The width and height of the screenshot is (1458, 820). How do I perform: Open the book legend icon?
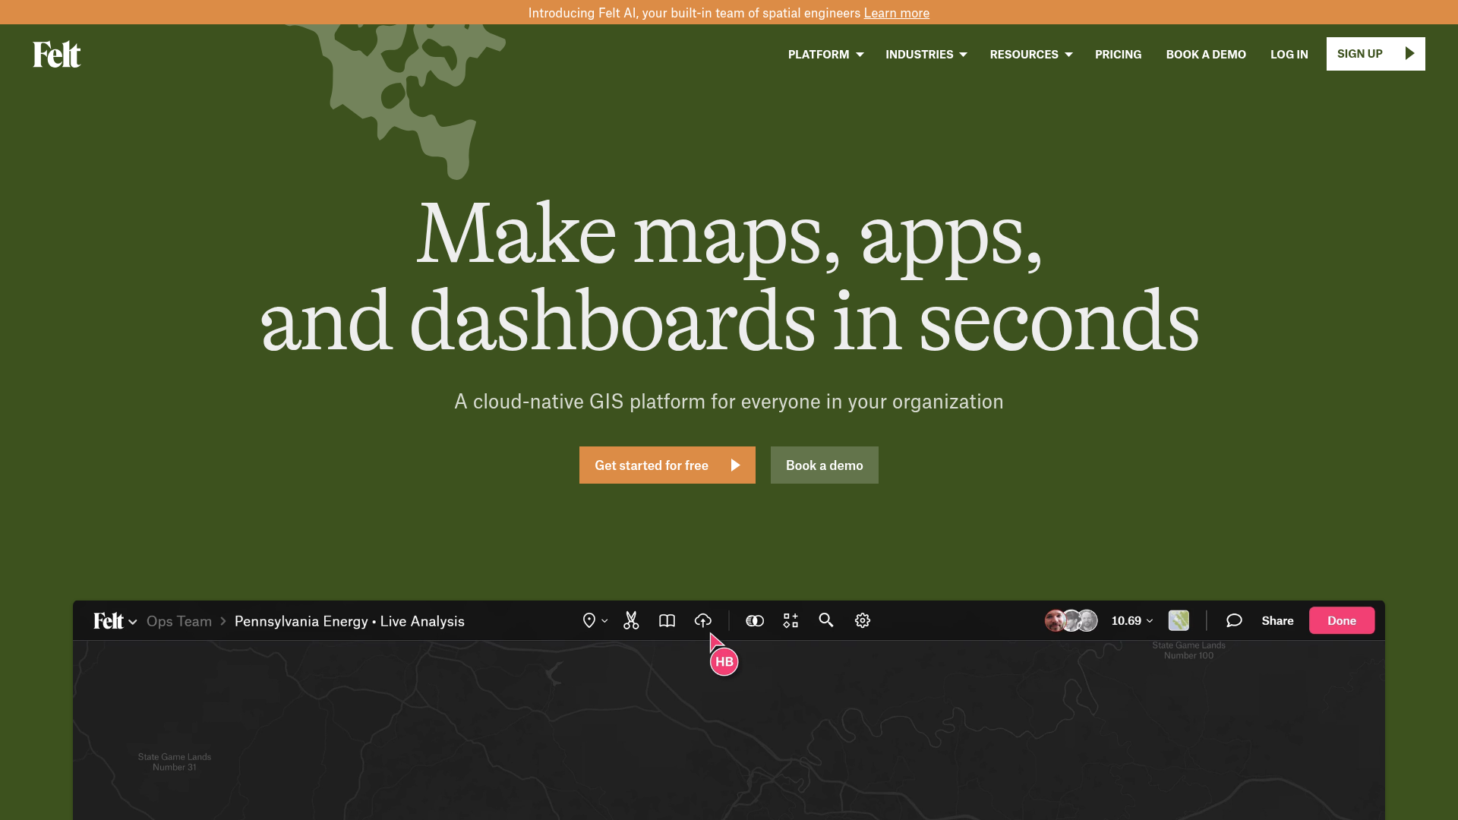[x=667, y=621]
